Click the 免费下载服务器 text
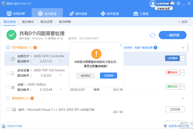 [143, 48]
